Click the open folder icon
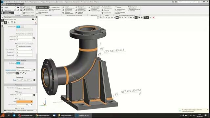This screenshot has height=118, width=210. [x=18, y=7]
